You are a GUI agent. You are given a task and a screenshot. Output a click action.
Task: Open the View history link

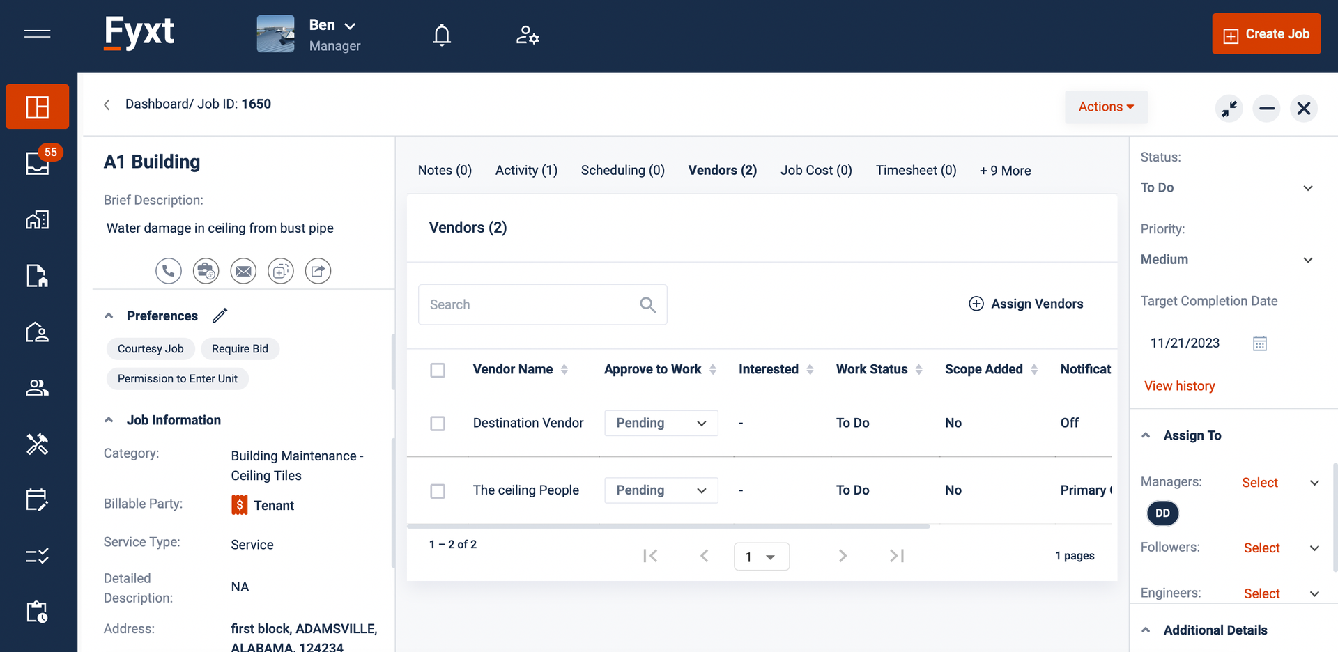[x=1179, y=386]
